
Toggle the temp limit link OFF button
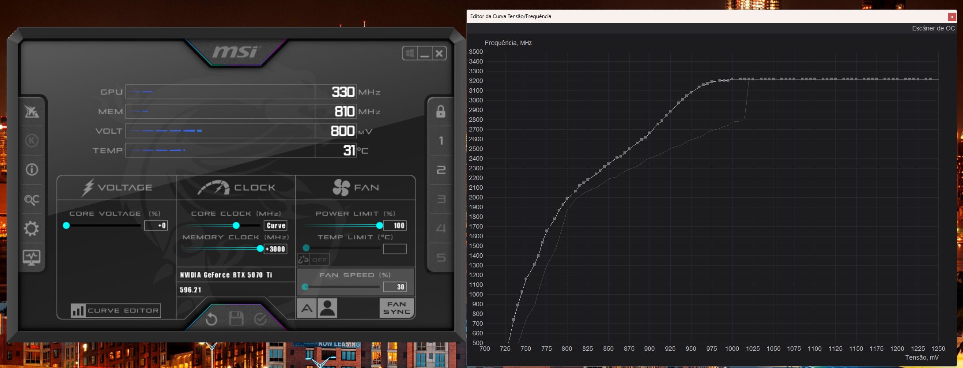313,259
